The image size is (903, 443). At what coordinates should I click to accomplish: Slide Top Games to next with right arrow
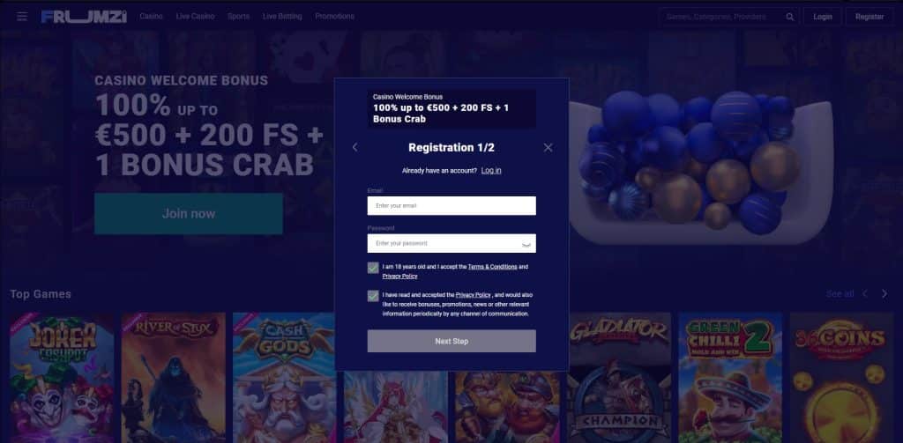pyautogui.click(x=884, y=294)
